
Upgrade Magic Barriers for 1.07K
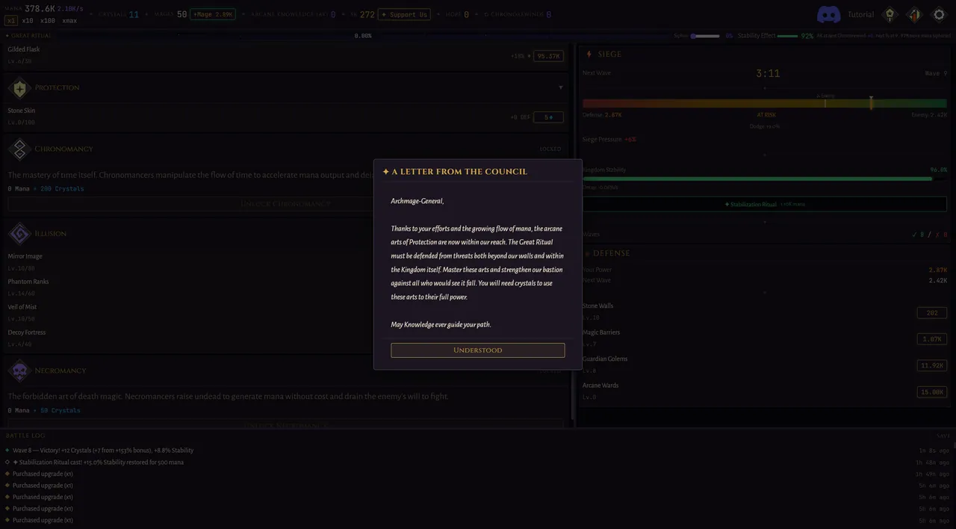932,339
